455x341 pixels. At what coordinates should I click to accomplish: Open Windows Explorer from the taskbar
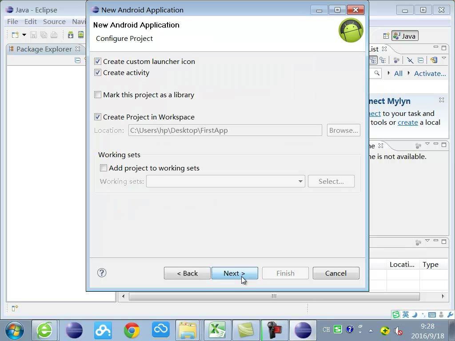tap(188, 330)
